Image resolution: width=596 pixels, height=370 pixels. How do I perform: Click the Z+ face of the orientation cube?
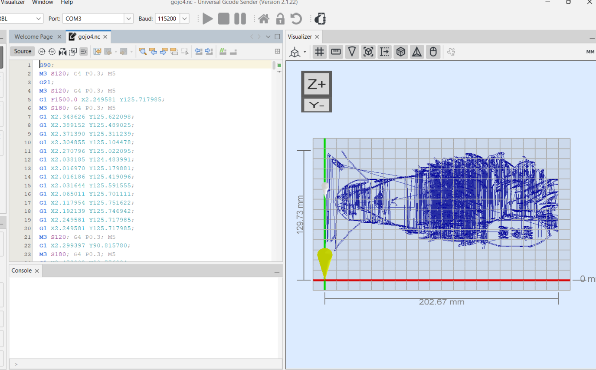pyautogui.click(x=317, y=85)
